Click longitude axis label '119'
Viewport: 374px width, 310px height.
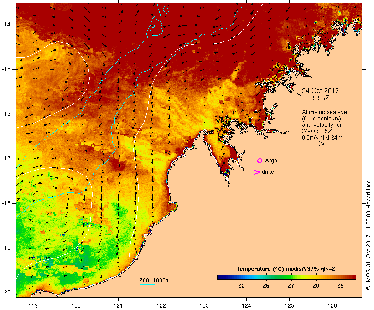pyautogui.click(x=33, y=305)
